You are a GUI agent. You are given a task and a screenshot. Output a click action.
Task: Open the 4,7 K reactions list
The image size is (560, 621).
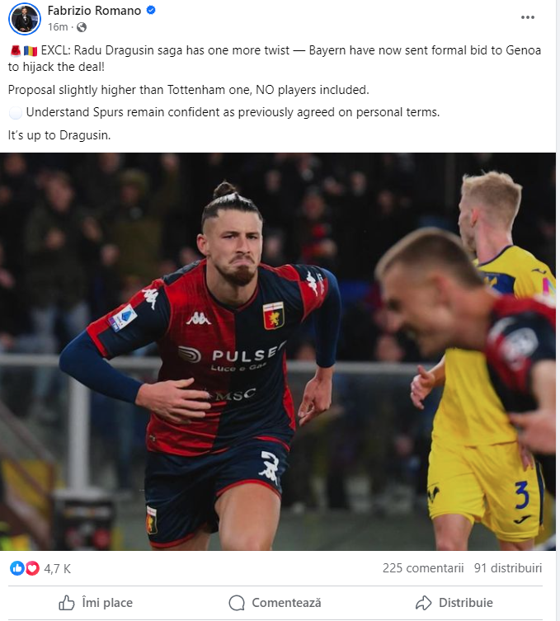57,569
